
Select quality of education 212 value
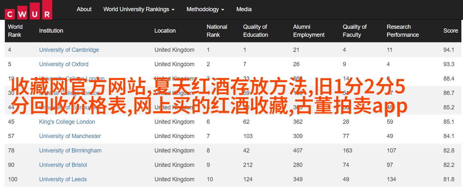[x=248, y=165]
